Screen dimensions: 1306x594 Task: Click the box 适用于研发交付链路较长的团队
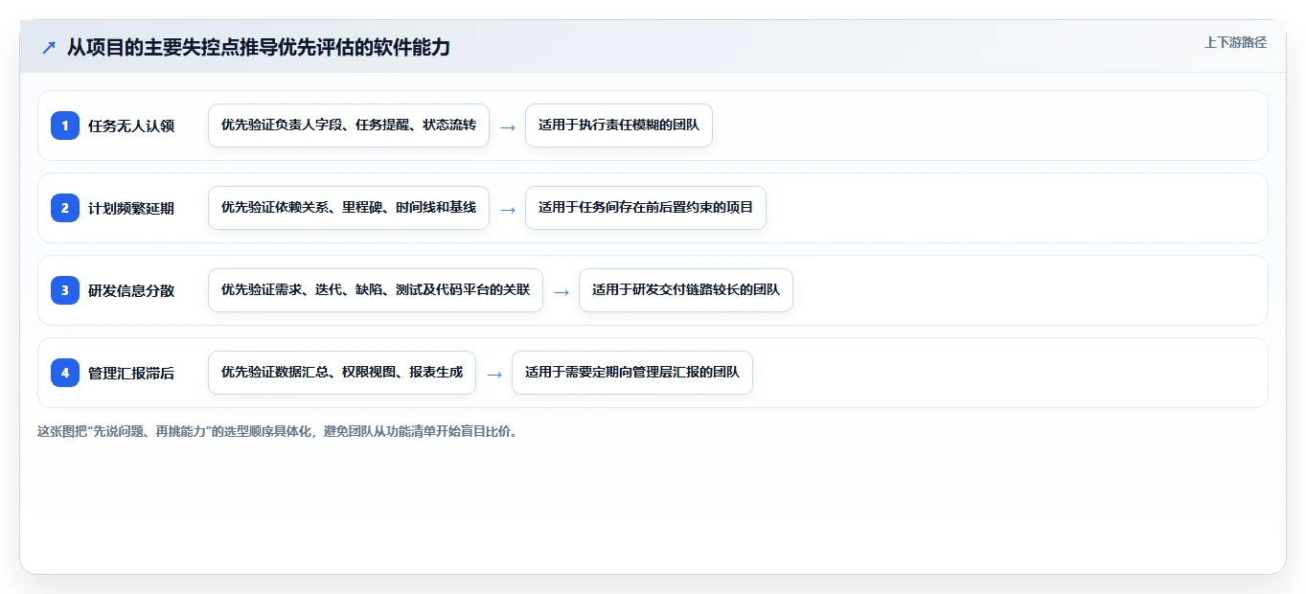[x=686, y=290]
